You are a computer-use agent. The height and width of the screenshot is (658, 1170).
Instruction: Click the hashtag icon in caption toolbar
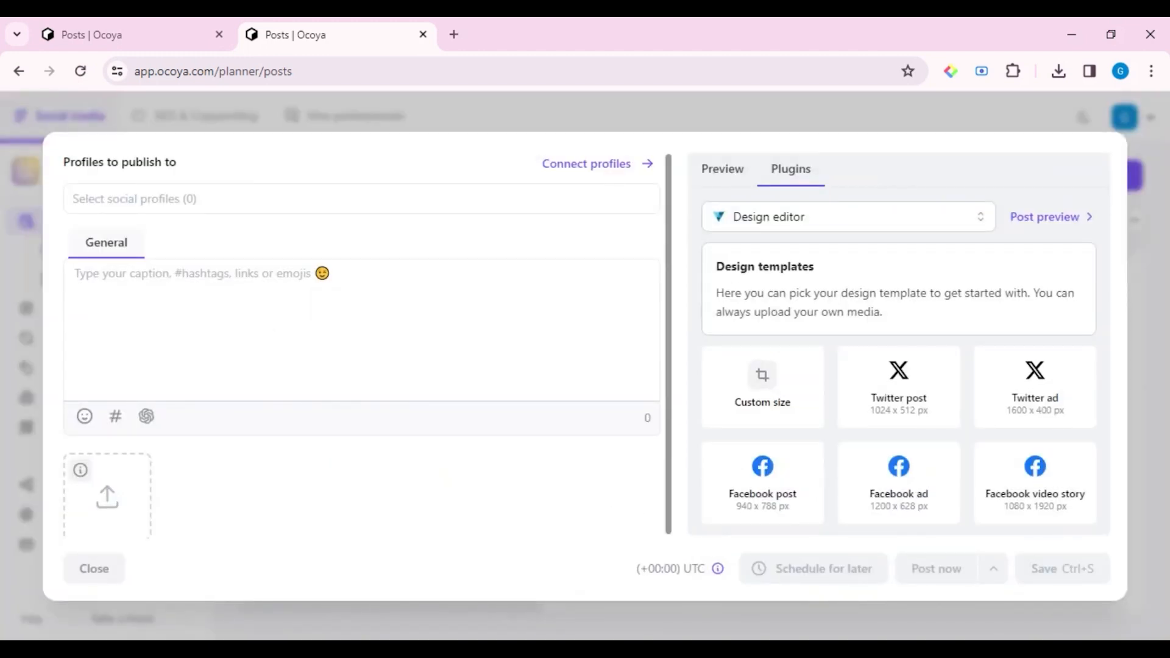click(x=115, y=416)
